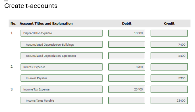
Task: Click empty credit field for Income Tax Expense
Action: tap(169, 89)
